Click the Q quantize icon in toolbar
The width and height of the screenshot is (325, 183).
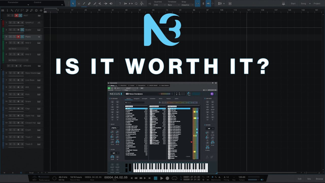coord(136,4)
